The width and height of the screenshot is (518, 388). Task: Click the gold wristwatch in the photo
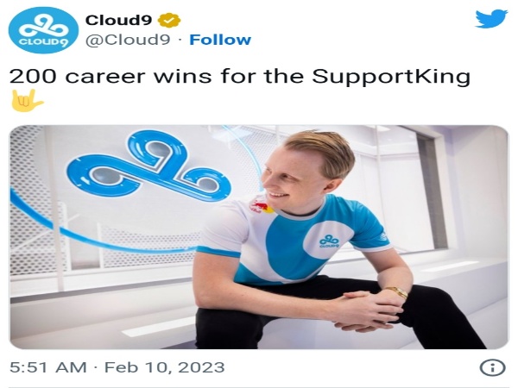(396, 292)
